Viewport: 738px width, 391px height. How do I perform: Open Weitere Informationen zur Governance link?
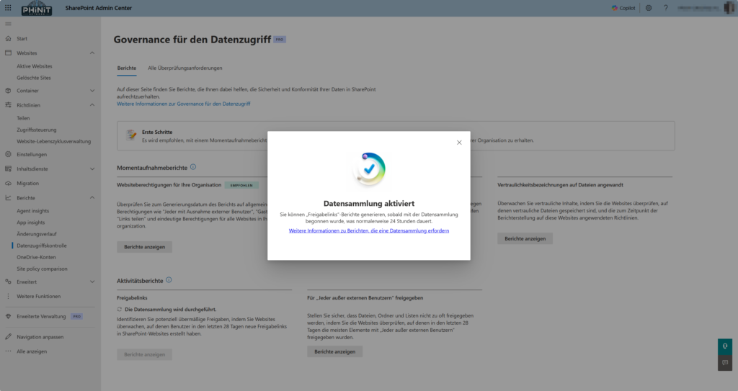coord(183,104)
